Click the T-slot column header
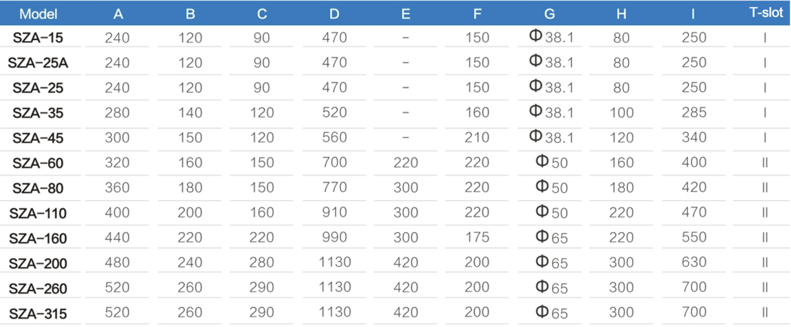Screen dimensions: 791x327 point(766,13)
